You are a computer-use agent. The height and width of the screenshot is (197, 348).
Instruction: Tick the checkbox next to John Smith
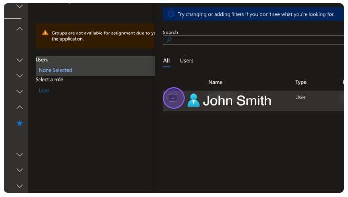coord(173,98)
